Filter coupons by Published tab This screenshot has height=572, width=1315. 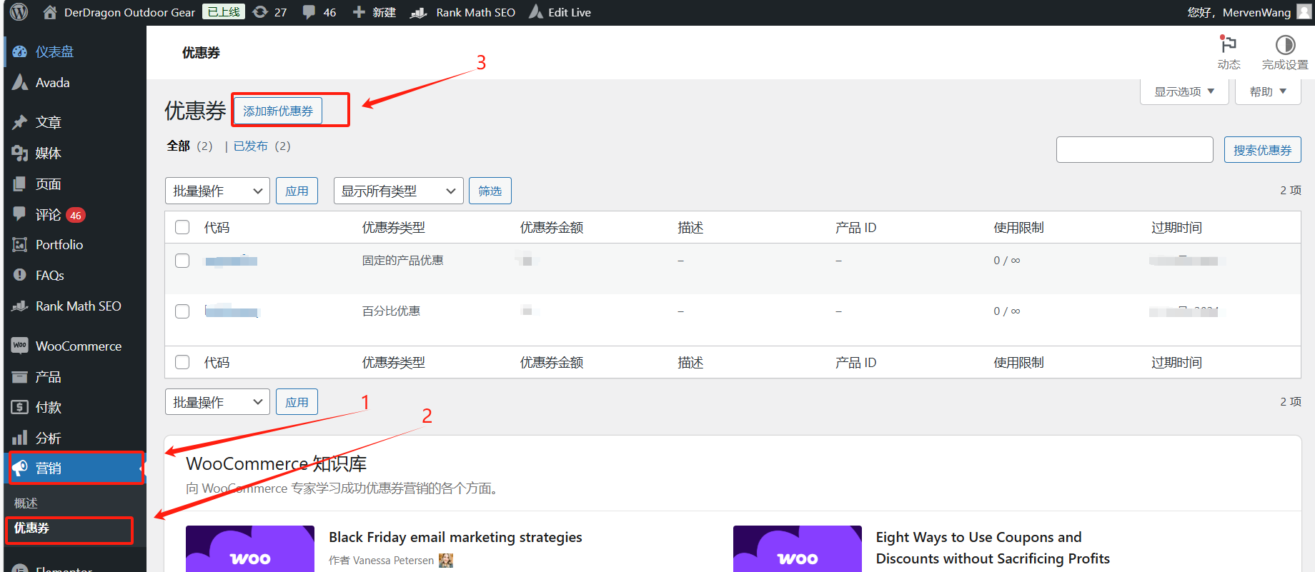(x=250, y=146)
